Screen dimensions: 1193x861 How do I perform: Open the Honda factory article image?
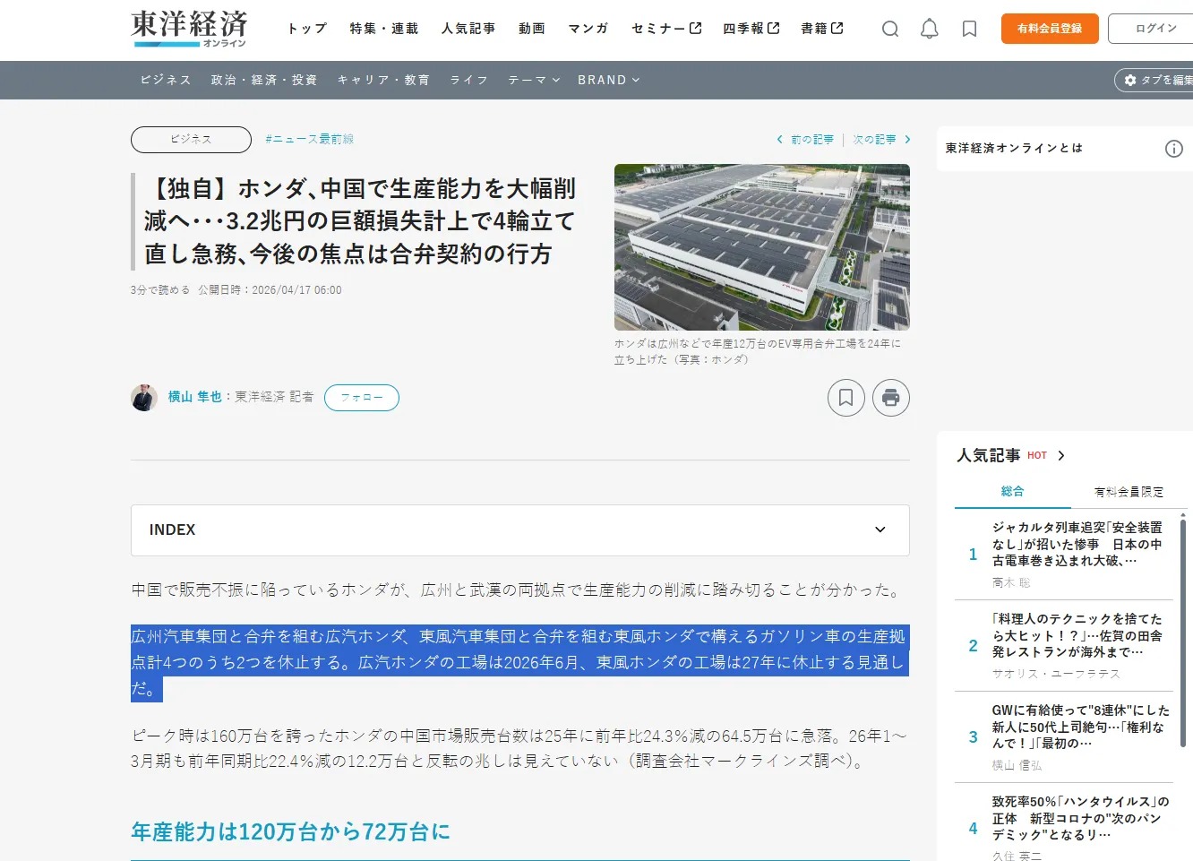[762, 247]
